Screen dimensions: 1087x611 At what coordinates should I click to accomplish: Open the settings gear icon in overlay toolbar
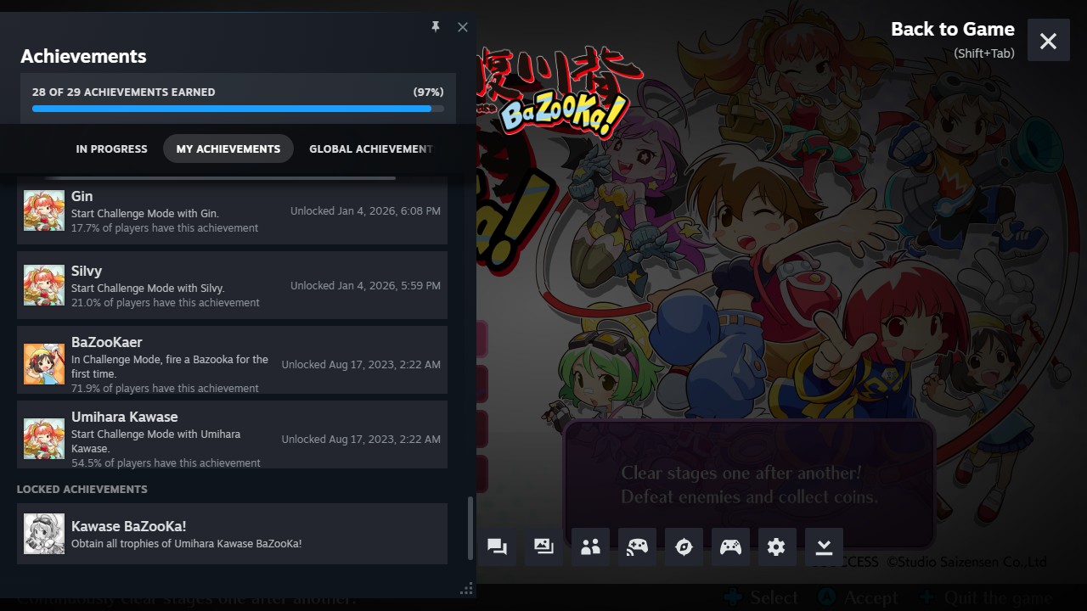coord(776,547)
